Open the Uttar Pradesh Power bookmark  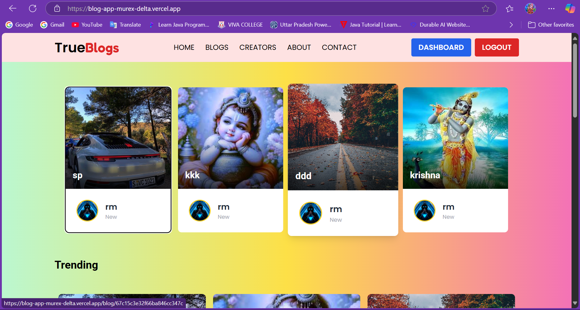[301, 25]
